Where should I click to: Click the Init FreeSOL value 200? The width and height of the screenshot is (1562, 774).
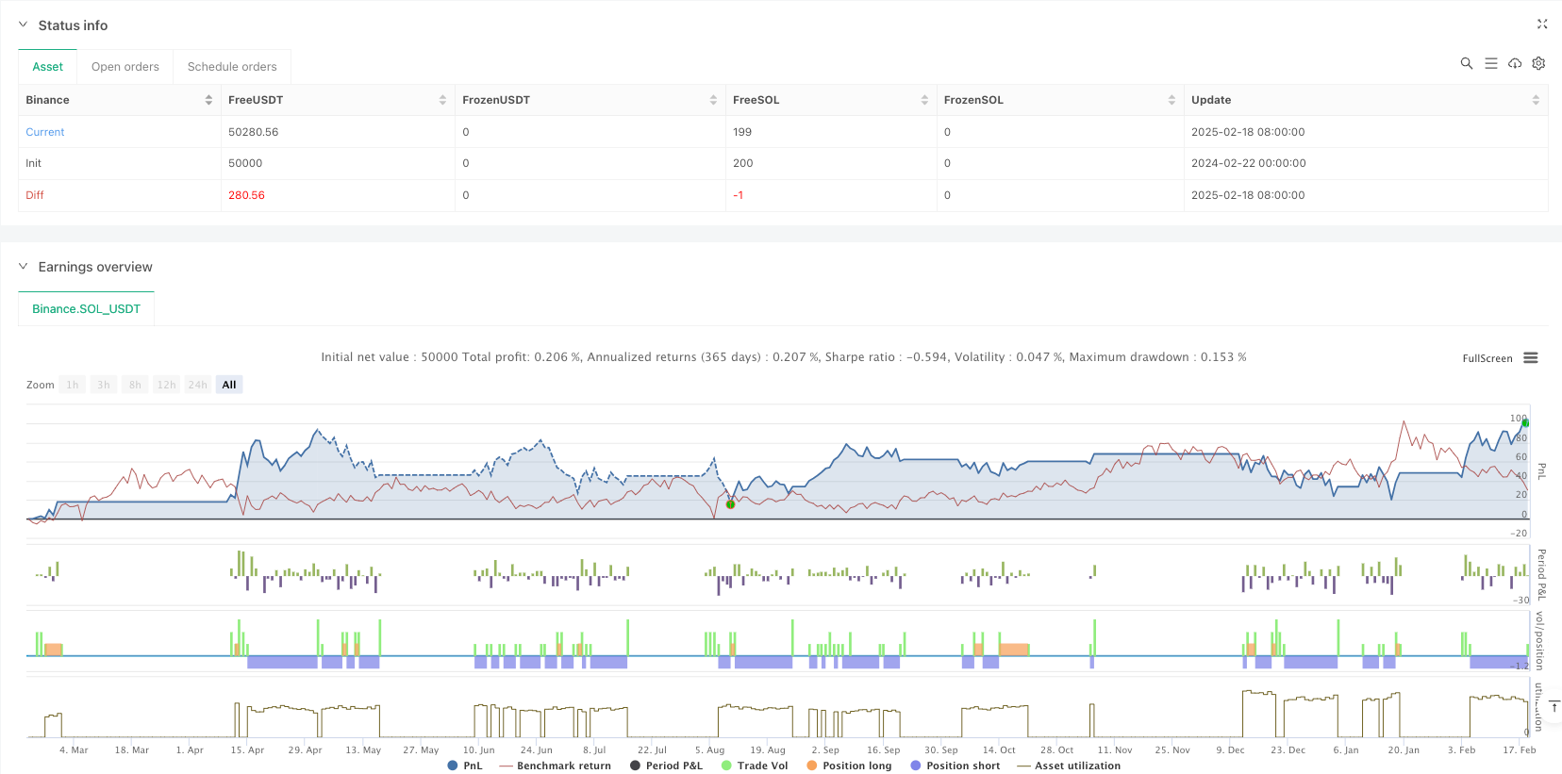click(743, 163)
